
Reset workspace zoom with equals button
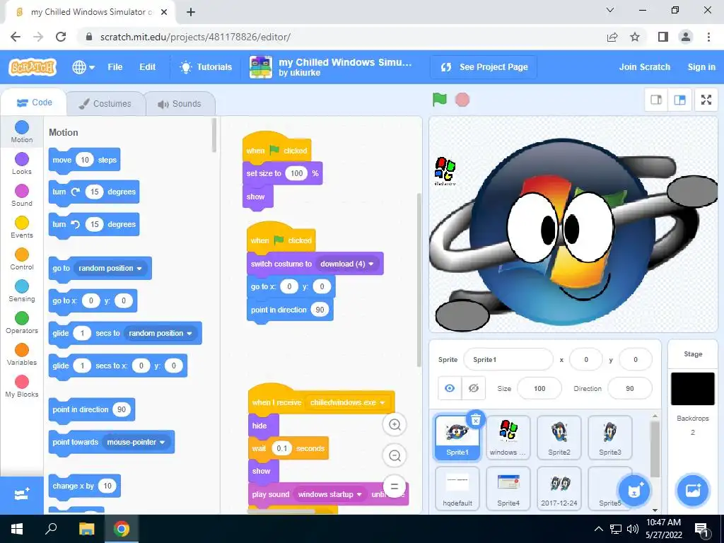(395, 486)
